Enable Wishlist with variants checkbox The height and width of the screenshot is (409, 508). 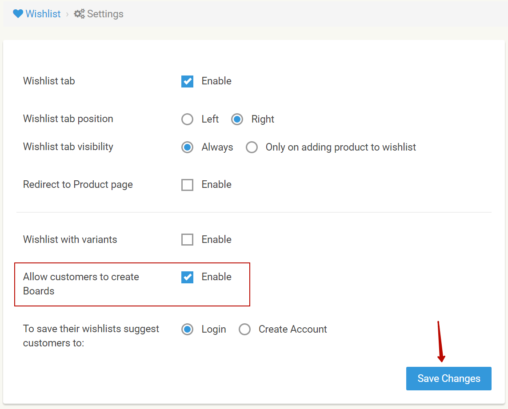click(x=187, y=240)
